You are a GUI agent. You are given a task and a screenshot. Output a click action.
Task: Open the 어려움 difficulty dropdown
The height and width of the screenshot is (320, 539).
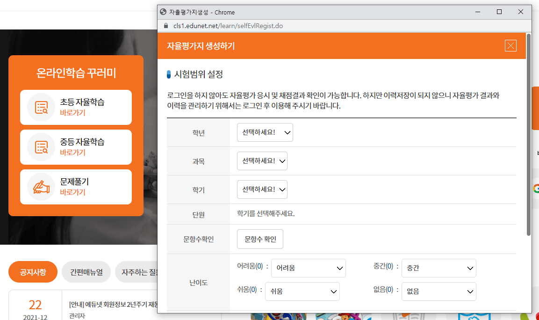pos(308,268)
